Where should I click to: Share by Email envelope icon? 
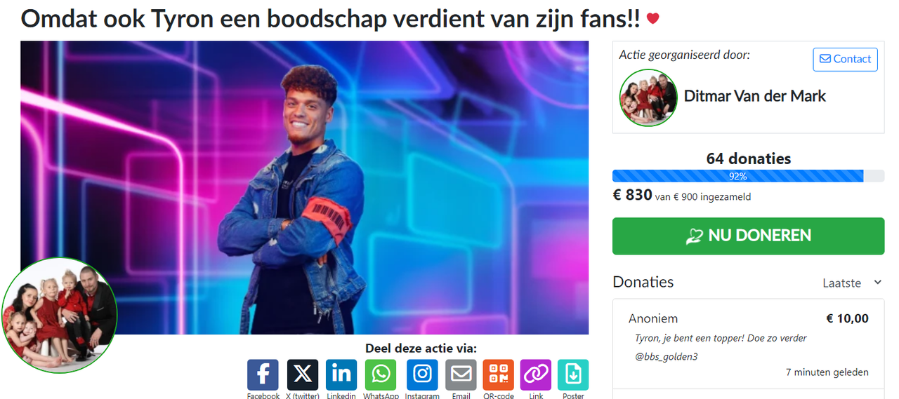pos(461,374)
